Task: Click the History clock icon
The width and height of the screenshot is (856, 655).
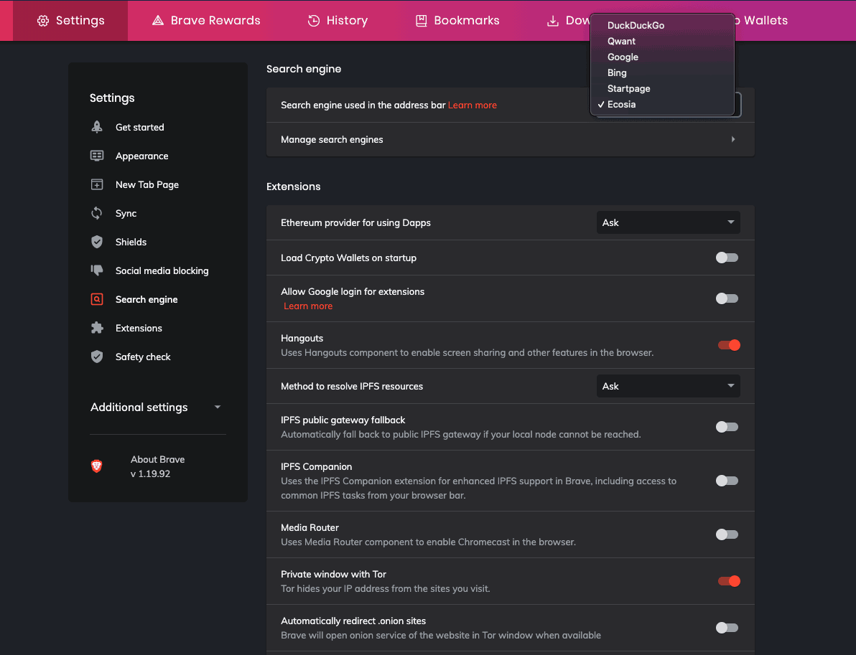Action: pos(313,21)
